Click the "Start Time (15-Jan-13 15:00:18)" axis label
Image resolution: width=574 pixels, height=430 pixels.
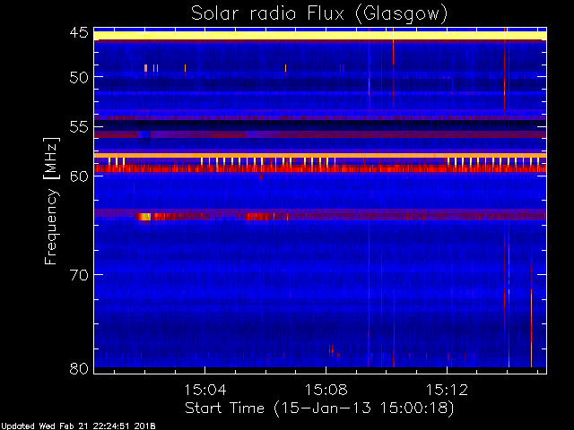[x=319, y=408]
